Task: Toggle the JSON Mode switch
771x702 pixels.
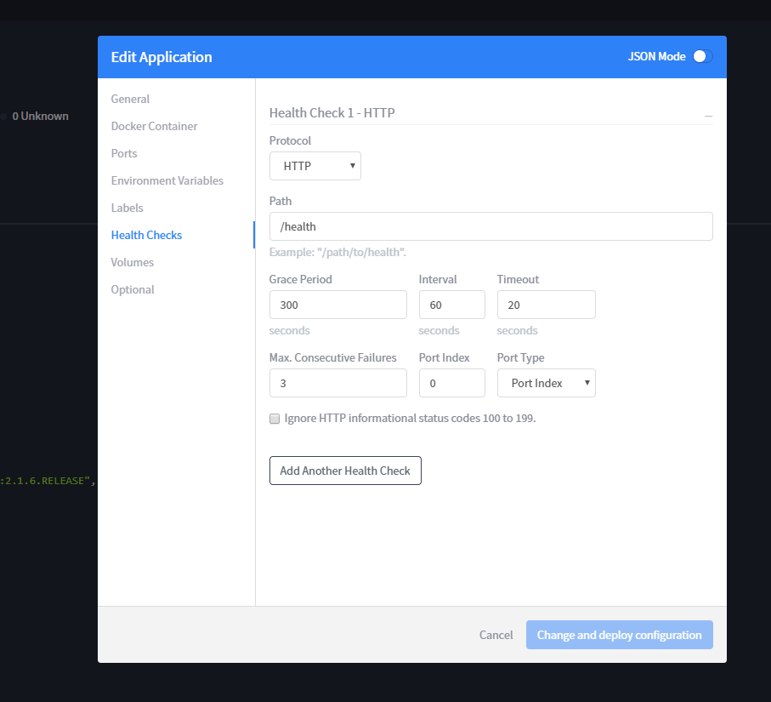Action: tap(701, 57)
